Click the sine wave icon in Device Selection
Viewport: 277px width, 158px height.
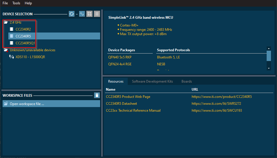click(x=82, y=14)
